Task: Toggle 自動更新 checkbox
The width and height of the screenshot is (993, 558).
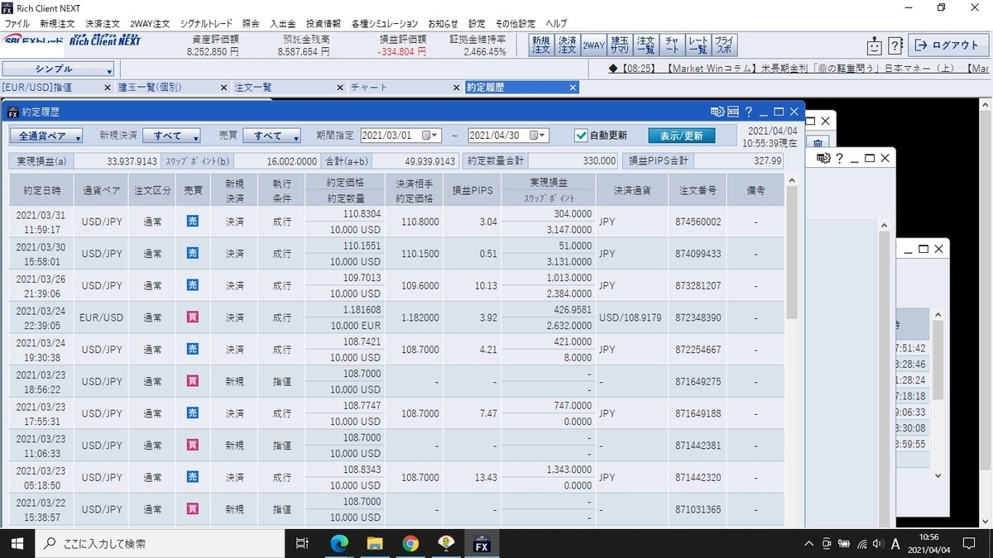Action: [x=581, y=136]
